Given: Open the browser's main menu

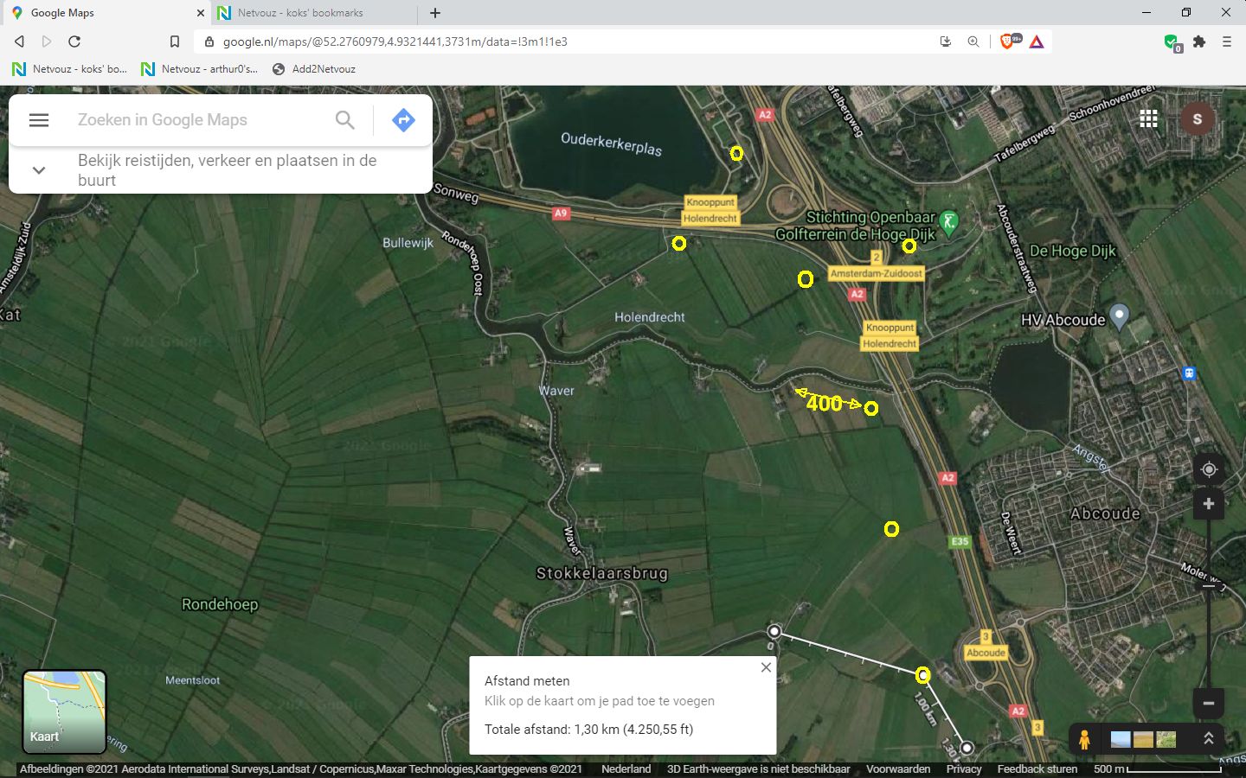Looking at the screenshot, I should (x=1226, y=41).
